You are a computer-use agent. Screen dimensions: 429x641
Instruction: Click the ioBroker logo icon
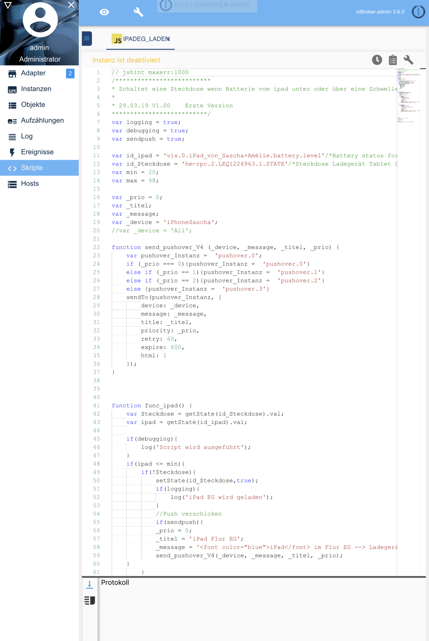[x=418, y=12]
